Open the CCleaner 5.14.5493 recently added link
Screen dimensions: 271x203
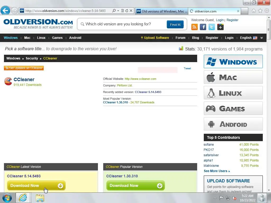148,92
